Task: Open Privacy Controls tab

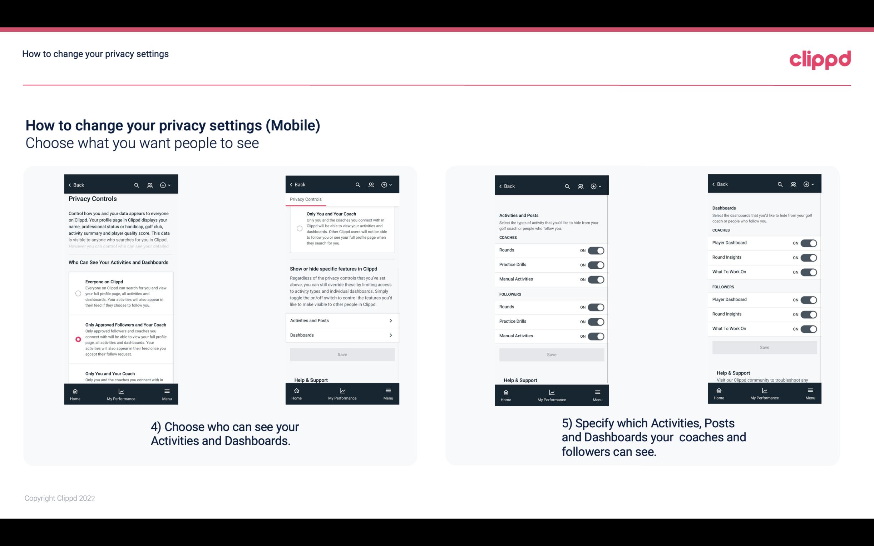Action: pos(305,199)
